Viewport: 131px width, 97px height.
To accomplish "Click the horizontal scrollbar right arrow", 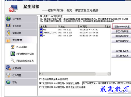I will [109, 74].
